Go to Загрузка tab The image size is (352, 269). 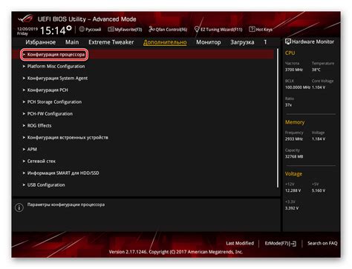coord(242,42)
